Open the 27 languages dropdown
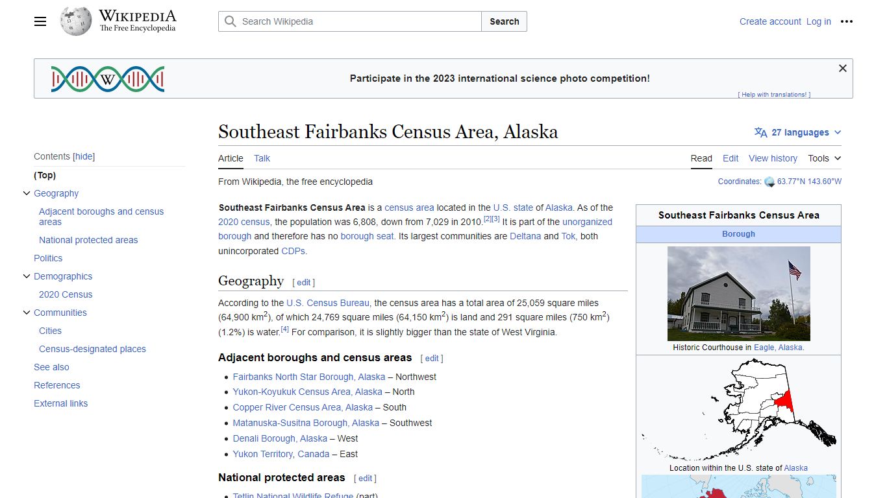The height and width of the screenshot is (498, 887). [798, 132]
